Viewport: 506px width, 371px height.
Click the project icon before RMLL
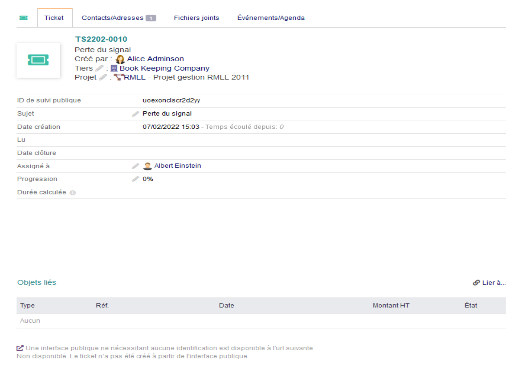118,77
